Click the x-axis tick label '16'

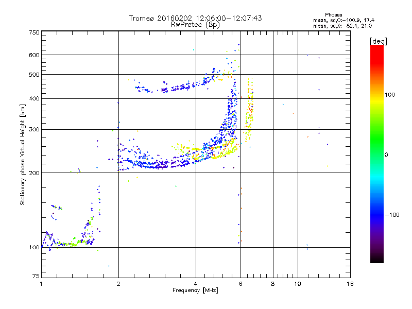(350, 284)
